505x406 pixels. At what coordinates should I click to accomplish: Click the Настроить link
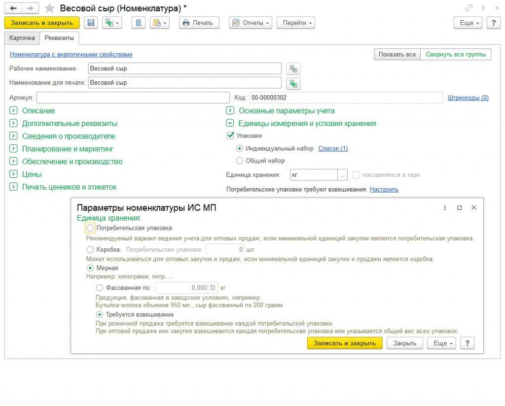384,189
